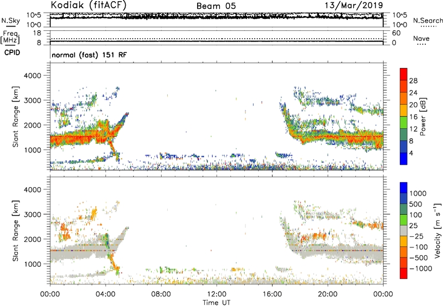Click the 'Time UT' axis label
This screenshot has width=443, height=306.
[x=217, y=303]
